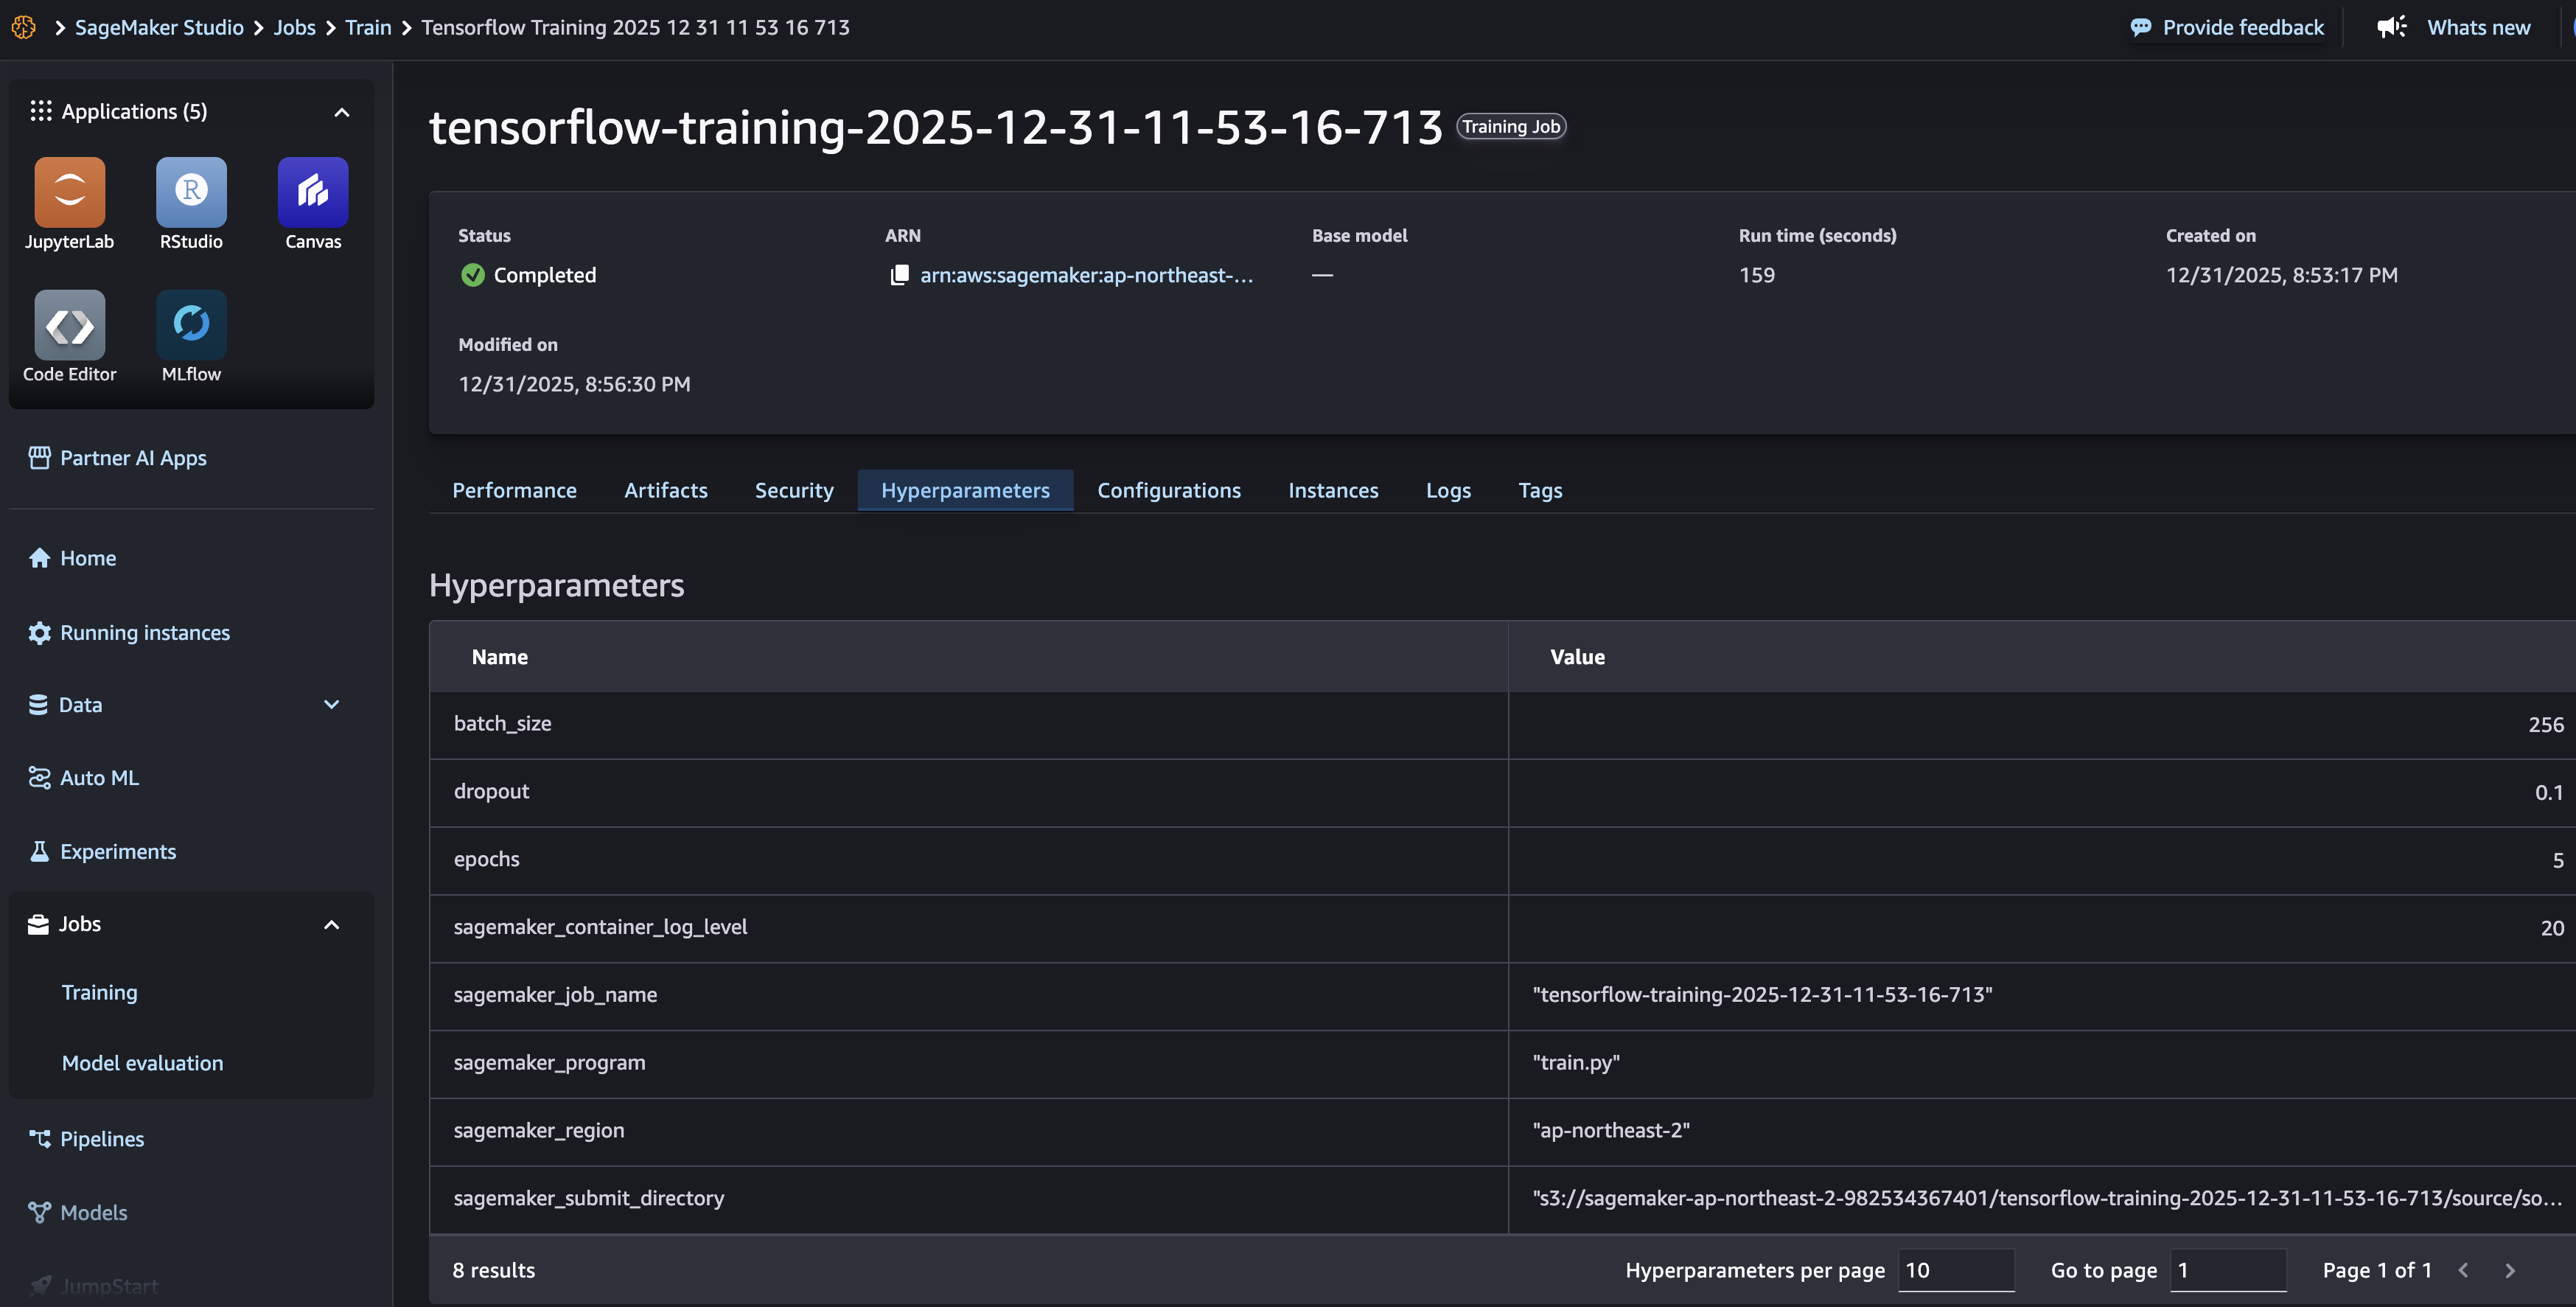Copy the ARN using the copy icon
The height and width of the screenshot is (1307, 2576).
pos(899,275)
